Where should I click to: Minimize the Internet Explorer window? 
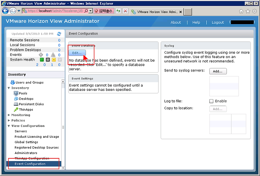pos(247,3)
